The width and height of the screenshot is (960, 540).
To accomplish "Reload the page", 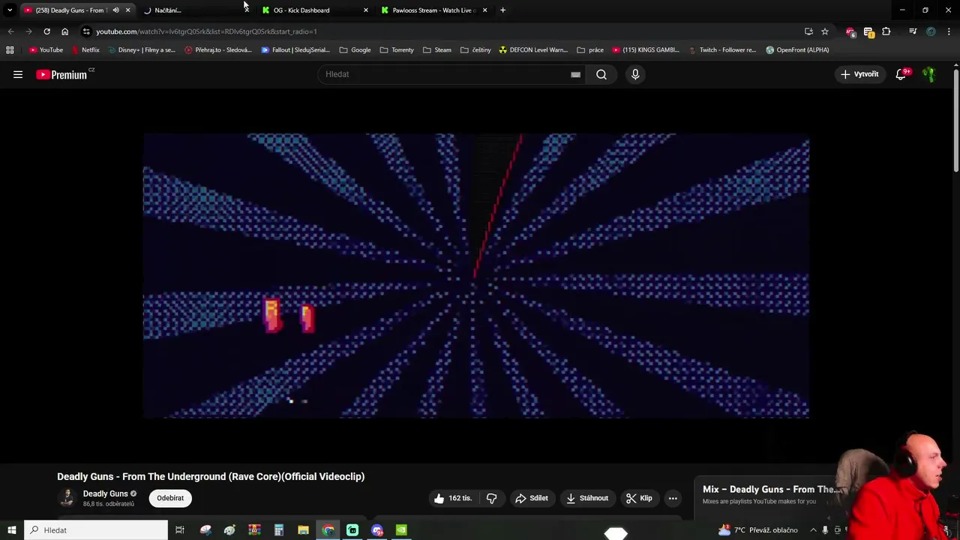I will (46, 31).
